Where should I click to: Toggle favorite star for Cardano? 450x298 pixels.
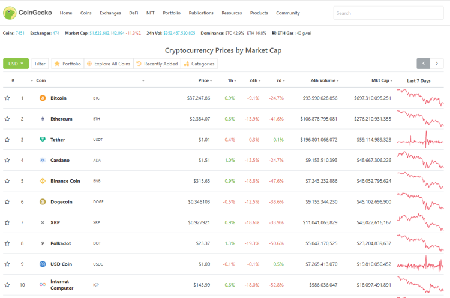click(x=7, y=160)
